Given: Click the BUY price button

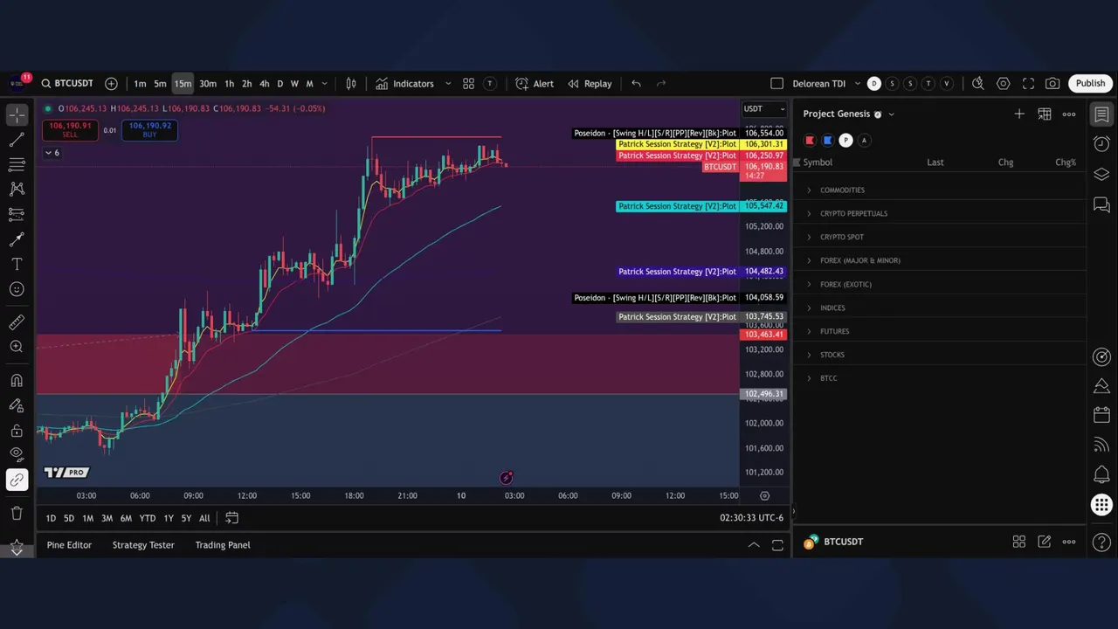Looking at the screenshot, I should [x=149, y=130].
